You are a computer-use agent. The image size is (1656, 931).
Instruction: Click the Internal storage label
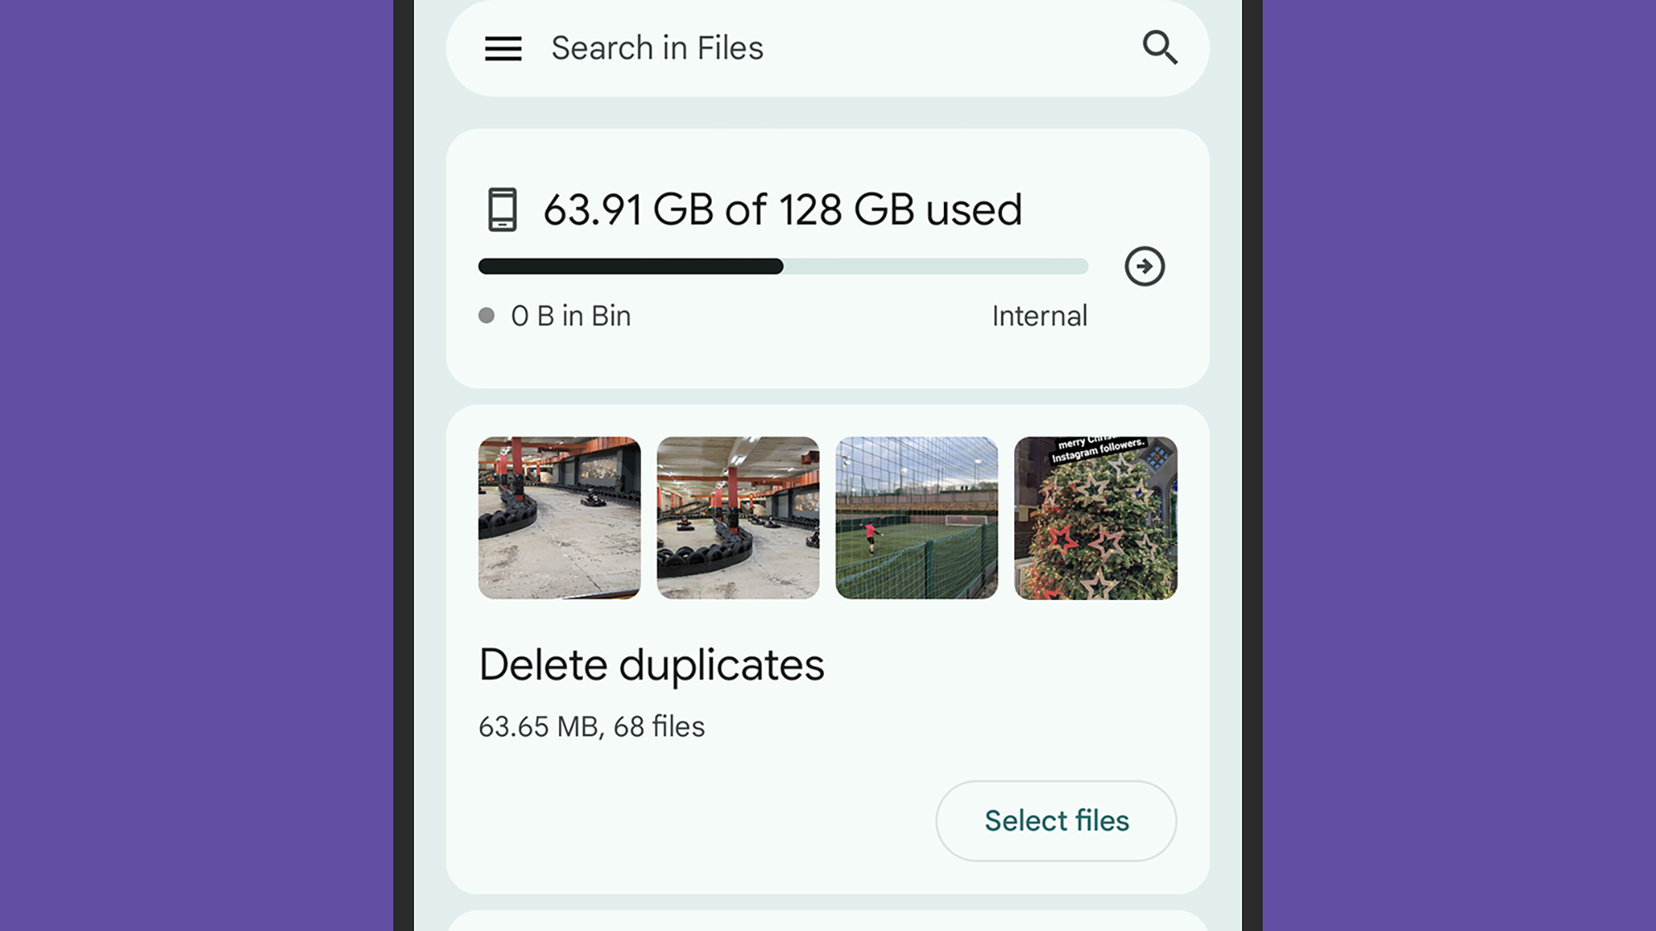(1039, 315)
